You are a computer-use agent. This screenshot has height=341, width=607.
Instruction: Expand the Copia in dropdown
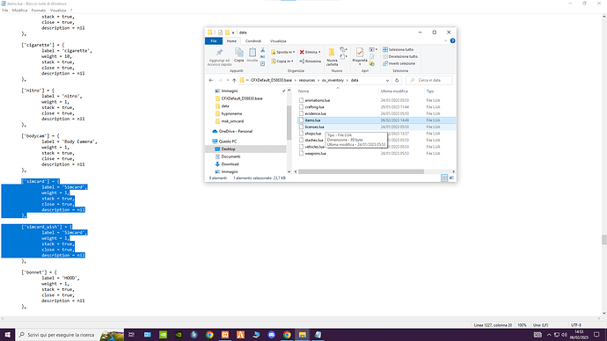pos(292,62)
